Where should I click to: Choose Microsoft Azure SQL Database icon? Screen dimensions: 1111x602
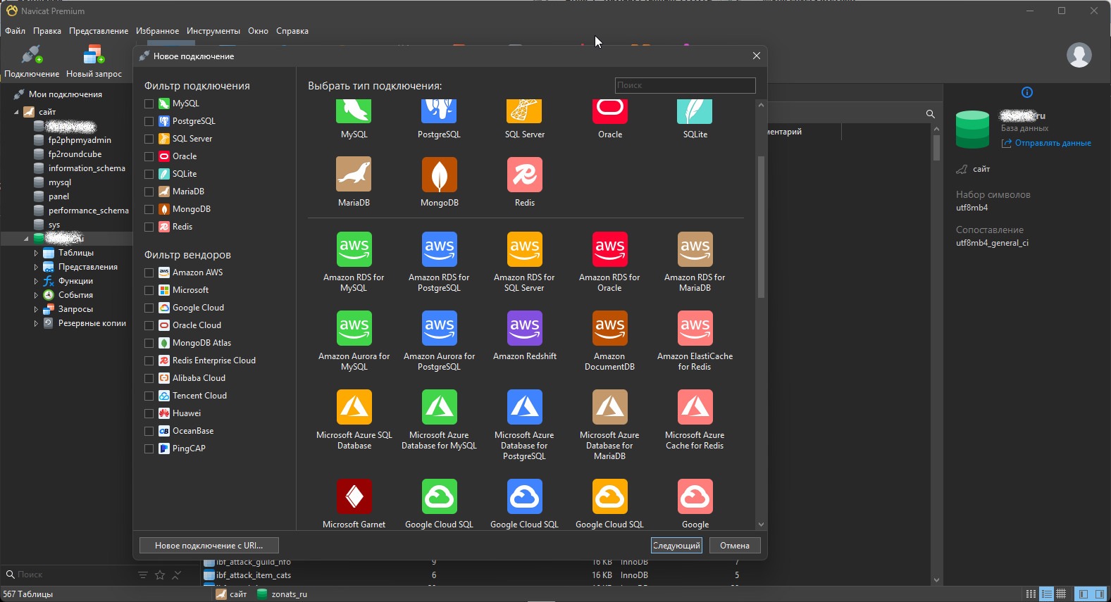[354, 407]
